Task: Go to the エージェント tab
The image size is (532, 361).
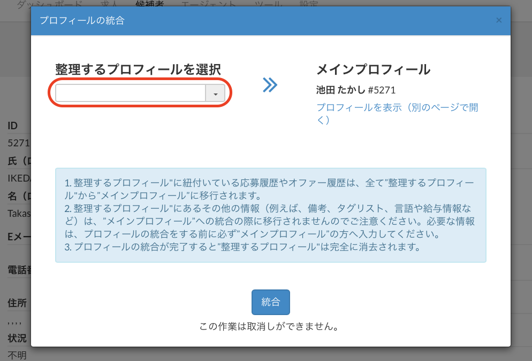Action: pyautogui.click(x=208, y=4)
